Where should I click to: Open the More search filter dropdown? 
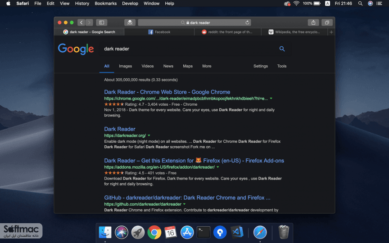[207, 66]
